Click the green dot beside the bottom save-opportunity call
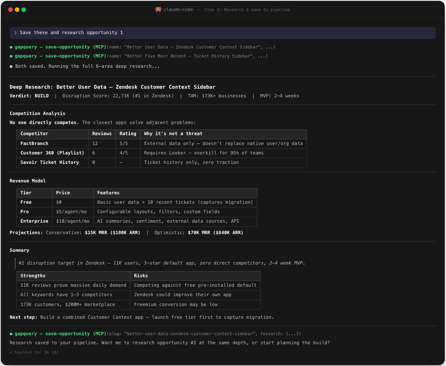This screenshot has height=366, width=446. (11, 334)
